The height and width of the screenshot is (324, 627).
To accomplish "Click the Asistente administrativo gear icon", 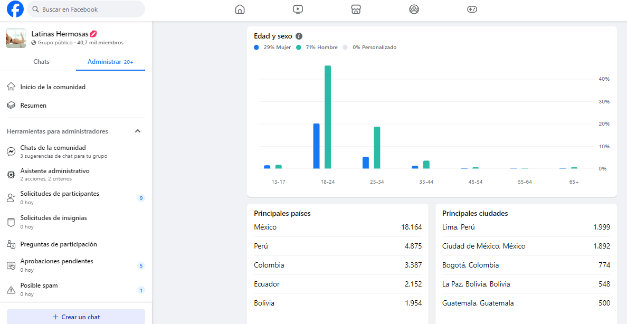I will click(x=11, y=174).
